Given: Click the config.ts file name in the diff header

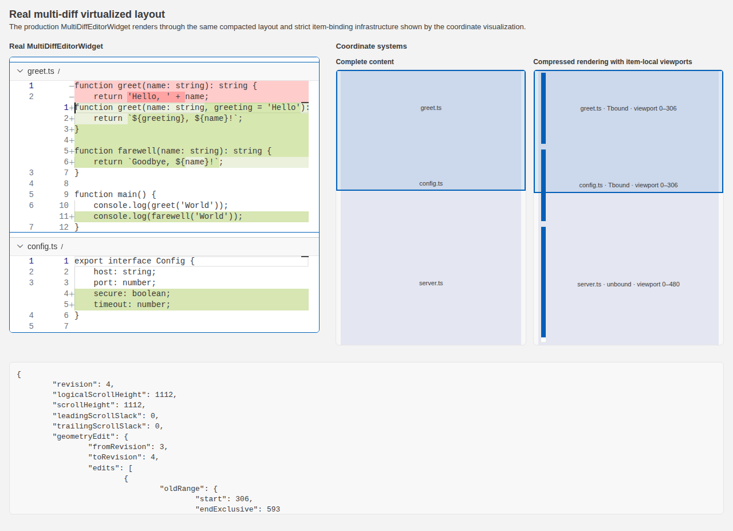Looking at the screenshot, I should tap(42, 246).
